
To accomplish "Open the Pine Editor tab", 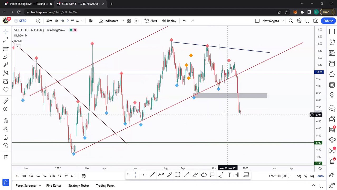I will pyautogui.click(x=54, y=186).
